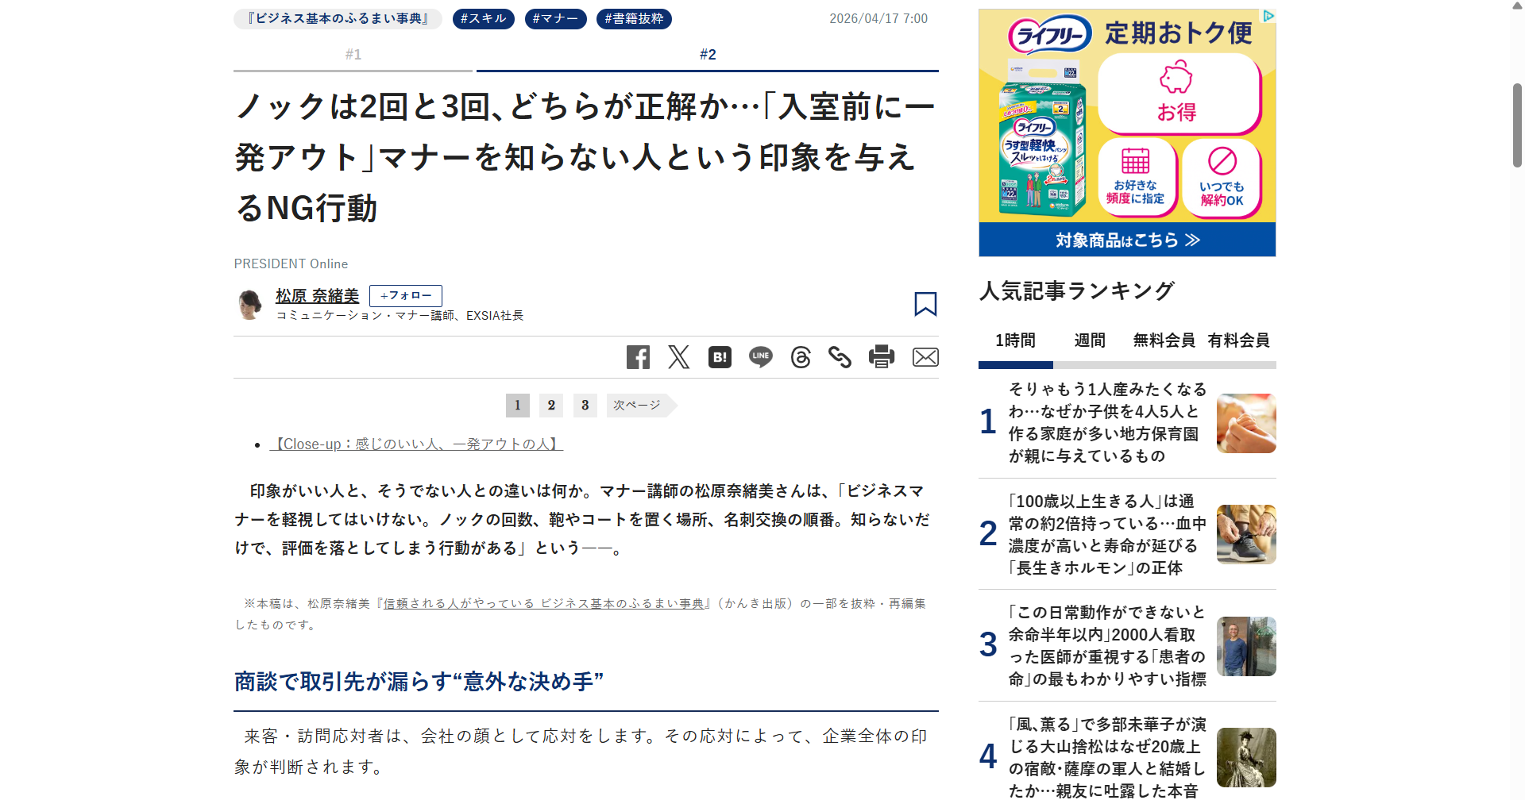The height and width of the screenshot is (800, 1525).
Task: Open thumbnail of ranking article 2
Action: coord(1245,534)
